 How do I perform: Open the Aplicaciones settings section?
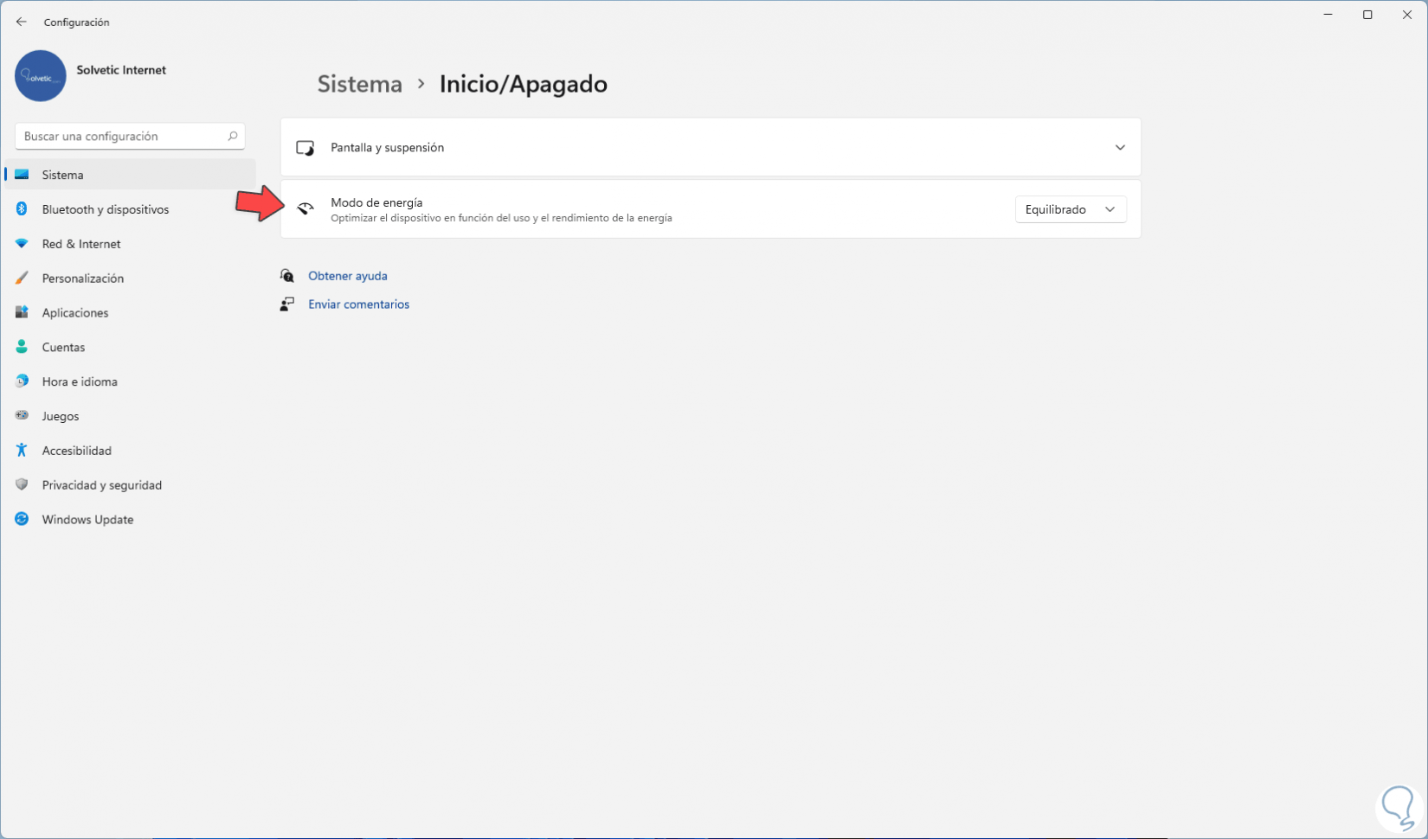(75, 313)
